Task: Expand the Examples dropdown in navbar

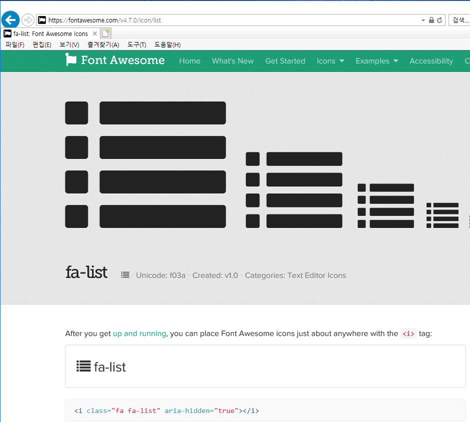Action: pos(377,61)
